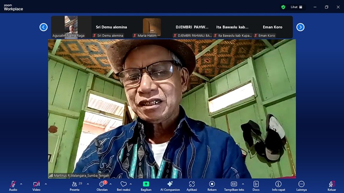Unmute the Audio microphone button
The height and width of the screenshot is (193, 344).
[x=13, y=186]
